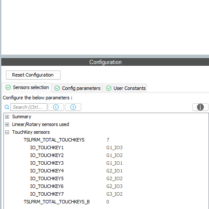Click the Sensors selection green check icon
This screenshot has width=209, height=209.
(x=8, y=87)
